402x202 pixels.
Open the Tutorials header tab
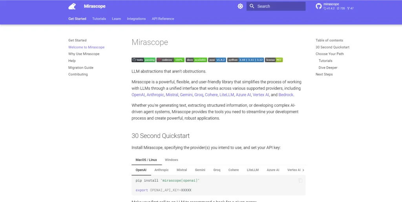(99, 19)
